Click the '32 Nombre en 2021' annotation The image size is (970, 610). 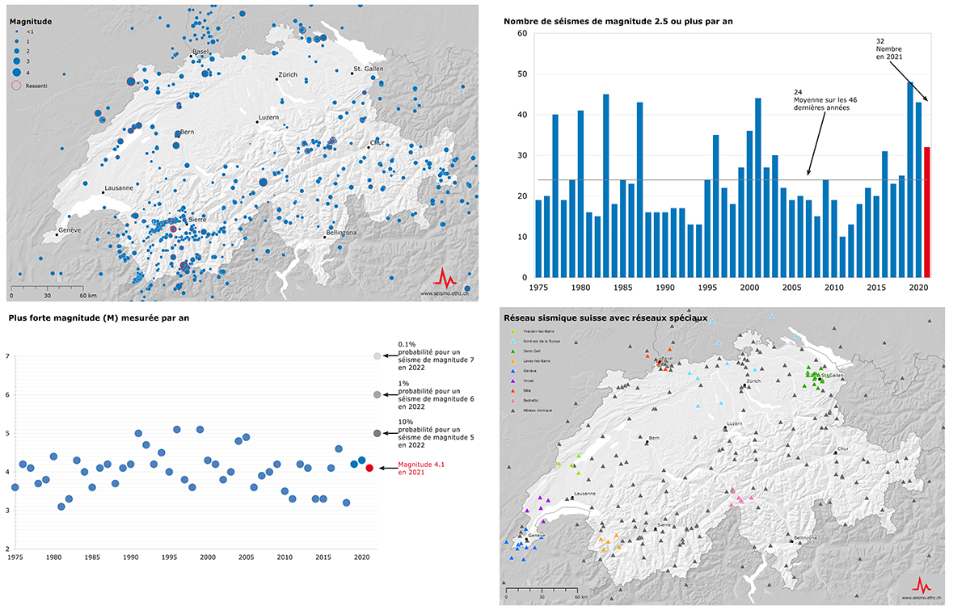(889, 48)
